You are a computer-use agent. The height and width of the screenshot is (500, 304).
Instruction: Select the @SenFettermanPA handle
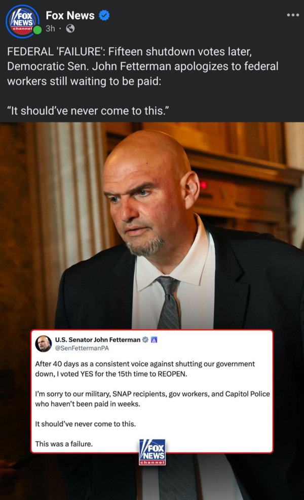click(x=82, y=348)
